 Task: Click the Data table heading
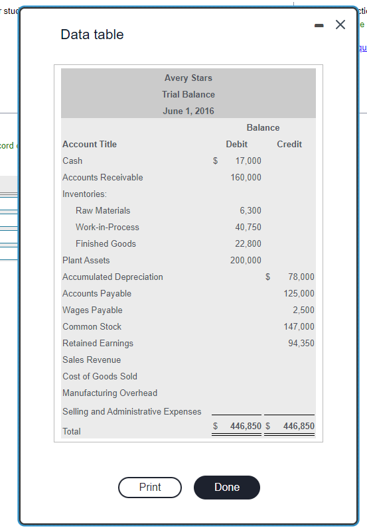tap(92, 34)
